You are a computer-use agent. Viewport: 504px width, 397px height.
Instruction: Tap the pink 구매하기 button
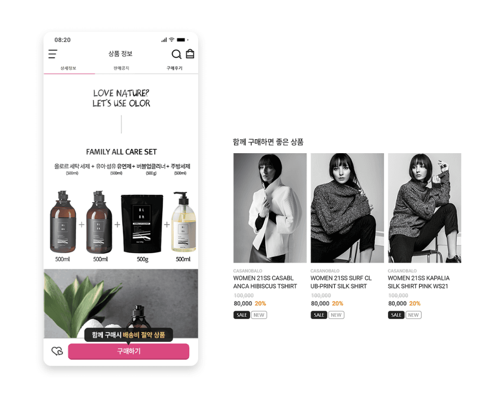(x=129, y=351)
